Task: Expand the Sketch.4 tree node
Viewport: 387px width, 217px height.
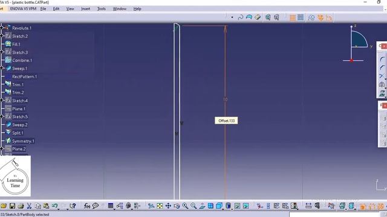Action: tap(2, 101)
